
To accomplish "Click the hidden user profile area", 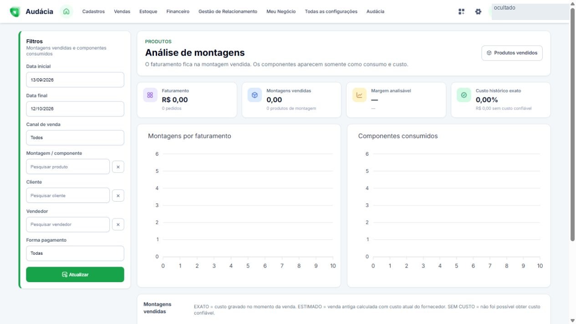I will pos(530,12).
